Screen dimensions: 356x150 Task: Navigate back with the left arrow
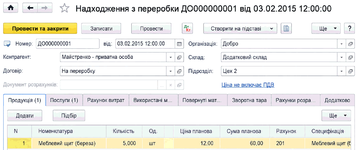point(30,8)
